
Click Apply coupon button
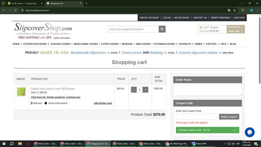[x=229, y=117]
